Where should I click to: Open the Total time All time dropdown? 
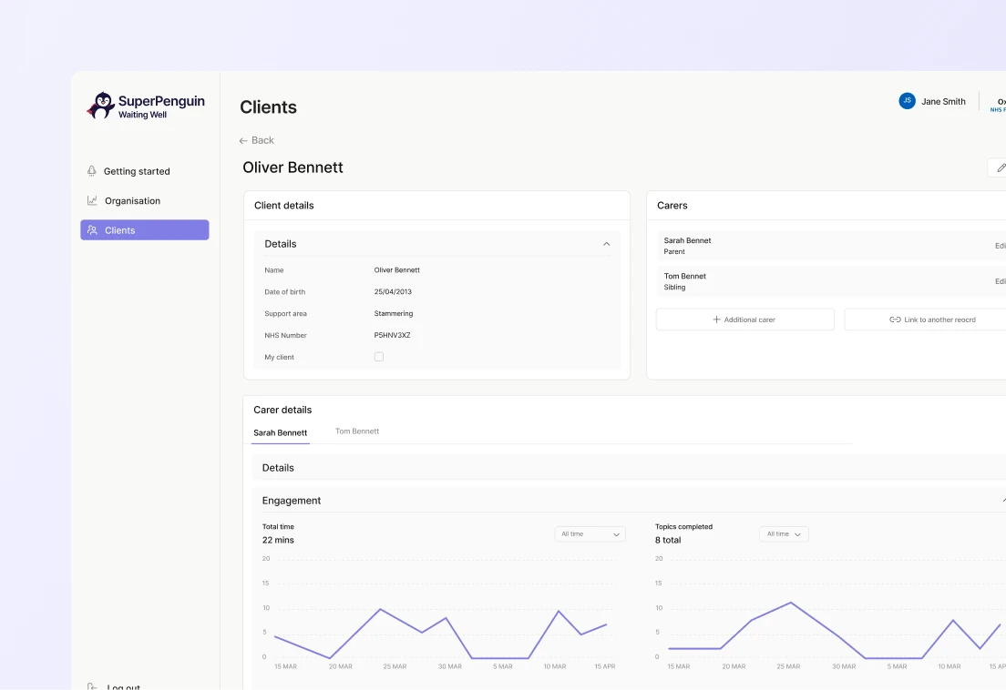(x=590, y=534)
